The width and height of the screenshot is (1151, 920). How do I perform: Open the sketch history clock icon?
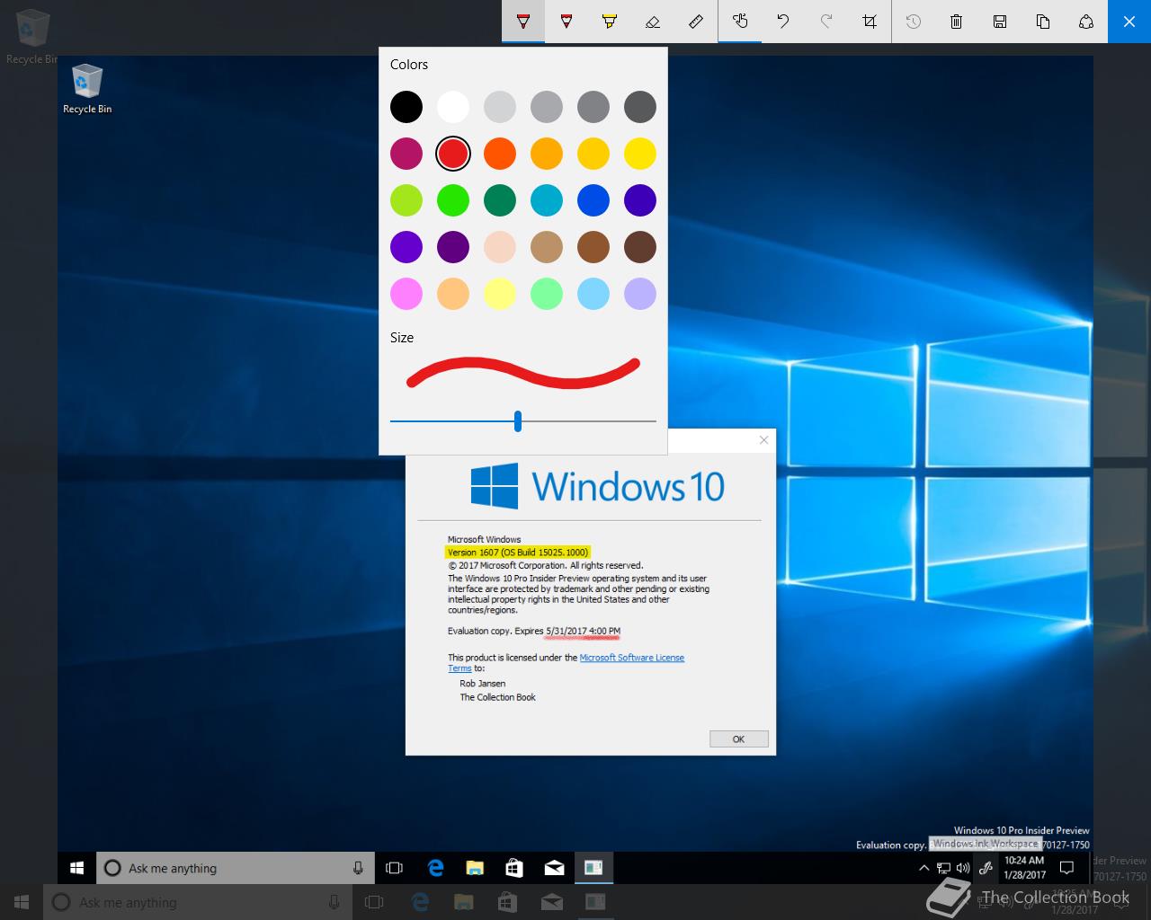pos(914,22)
